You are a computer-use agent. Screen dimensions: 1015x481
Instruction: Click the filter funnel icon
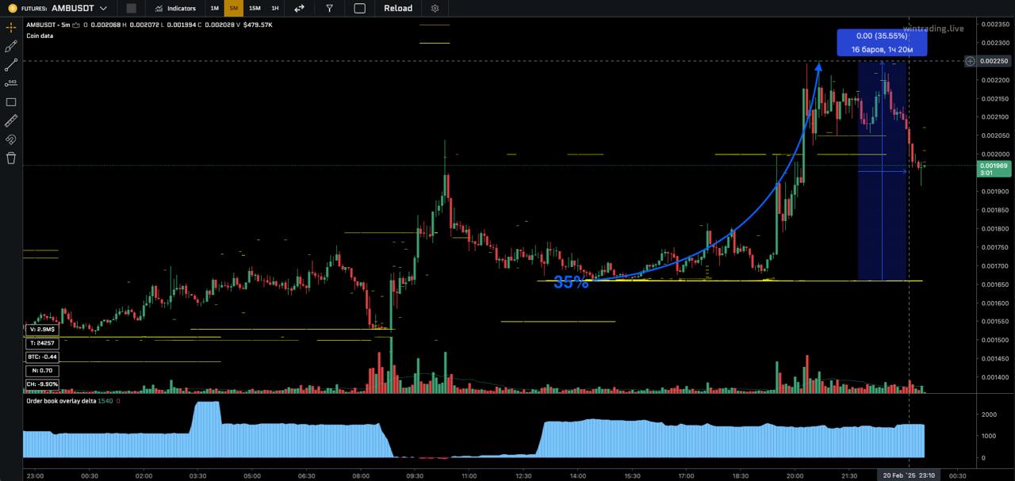pyautogui.click(x=329, y=8)
